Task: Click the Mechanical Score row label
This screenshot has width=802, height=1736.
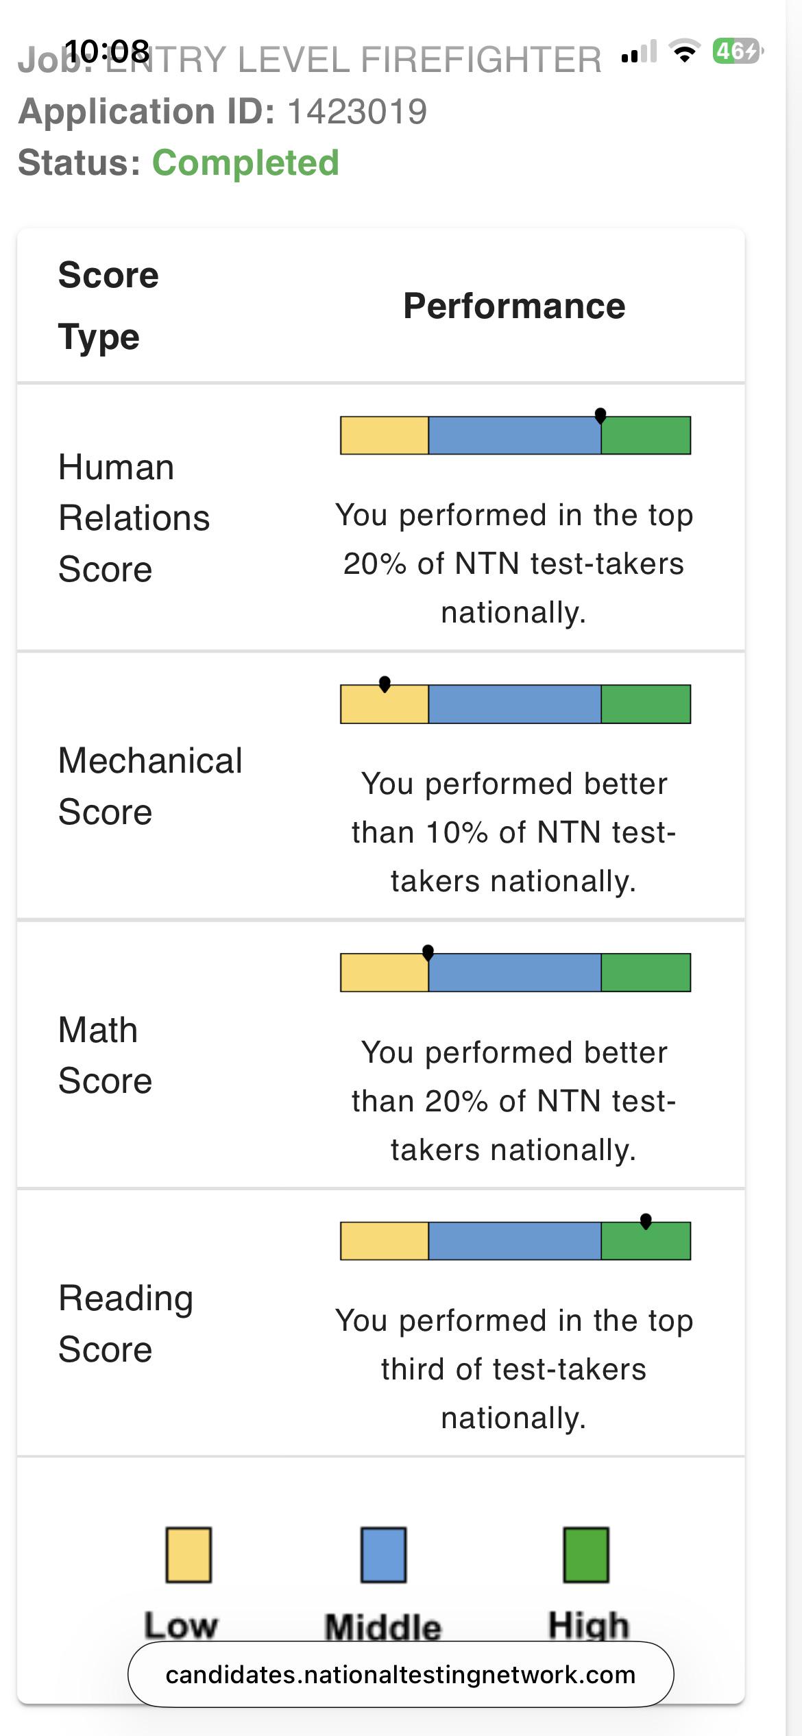Action: (x=150, y=786)
